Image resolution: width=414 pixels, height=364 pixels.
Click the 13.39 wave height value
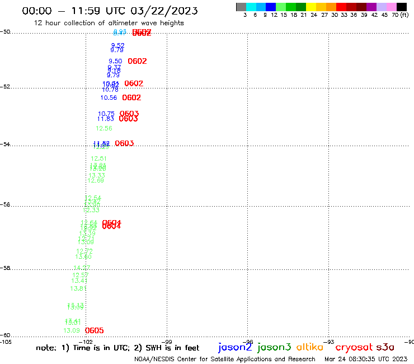(87, 234)
